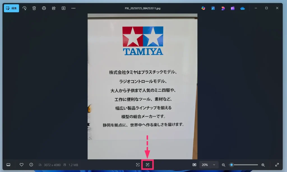Image resolution: width=287 pixels, height=172 pixels.
Task: Share the photo with the share icon
Action: pyautogui.click(x=54, y=8)
